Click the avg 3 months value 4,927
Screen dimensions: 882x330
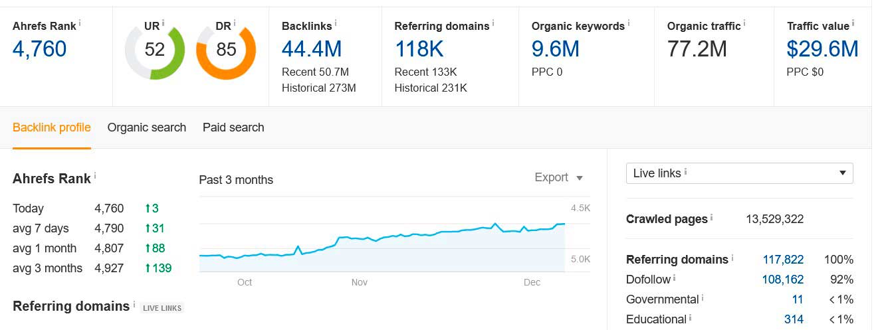coord(109,268)
